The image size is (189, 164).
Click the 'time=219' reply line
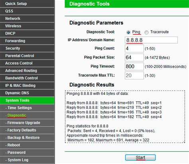tap(114, 108)
